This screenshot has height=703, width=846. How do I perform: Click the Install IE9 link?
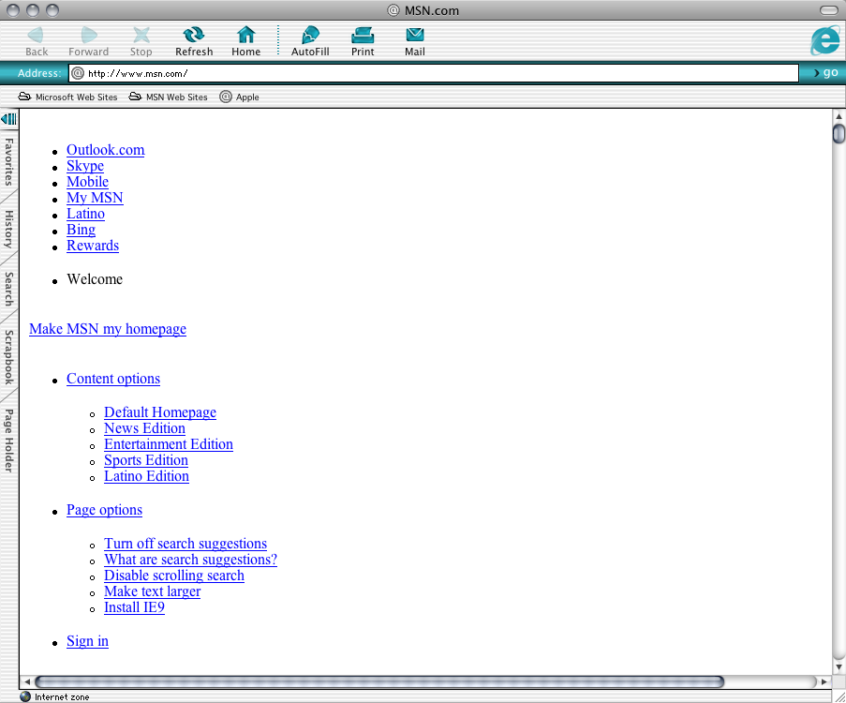point(134,607)
